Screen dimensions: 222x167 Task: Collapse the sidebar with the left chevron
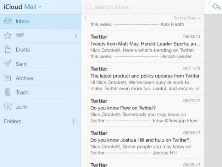(85, 18)
